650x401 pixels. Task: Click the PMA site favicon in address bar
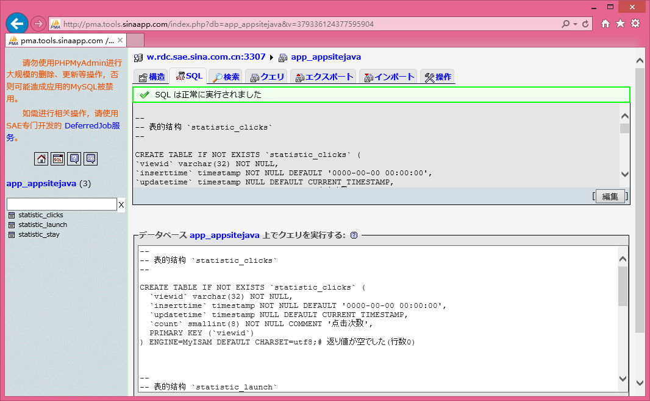click(x=55, y=24)
